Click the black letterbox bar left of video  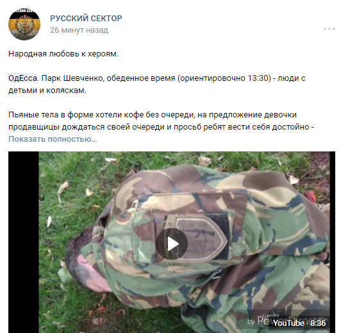[x=24, y=243]
